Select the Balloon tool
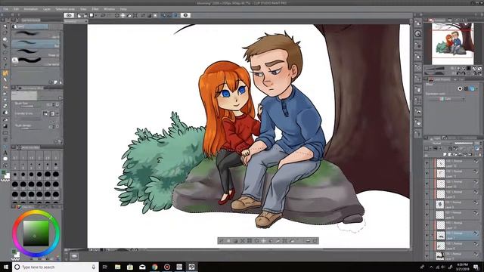The width and height of the screenshot is (484, 272). [5, 159]
